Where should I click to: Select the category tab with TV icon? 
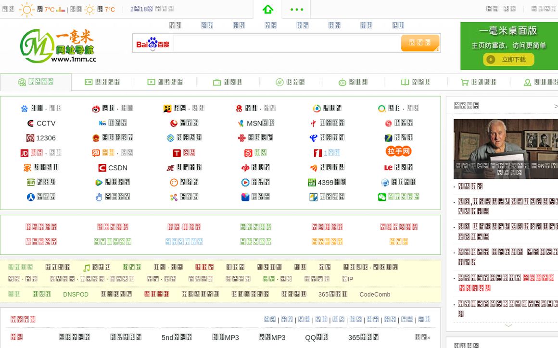228,82
